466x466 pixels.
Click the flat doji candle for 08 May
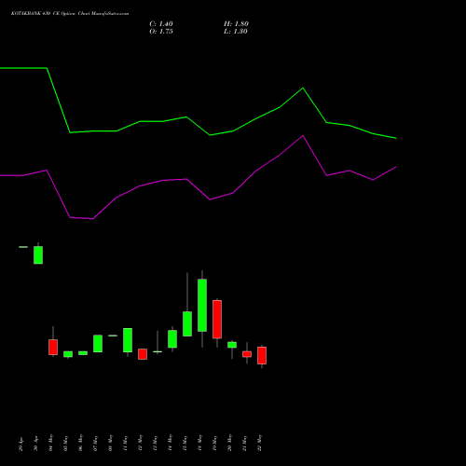pos(113,336)
